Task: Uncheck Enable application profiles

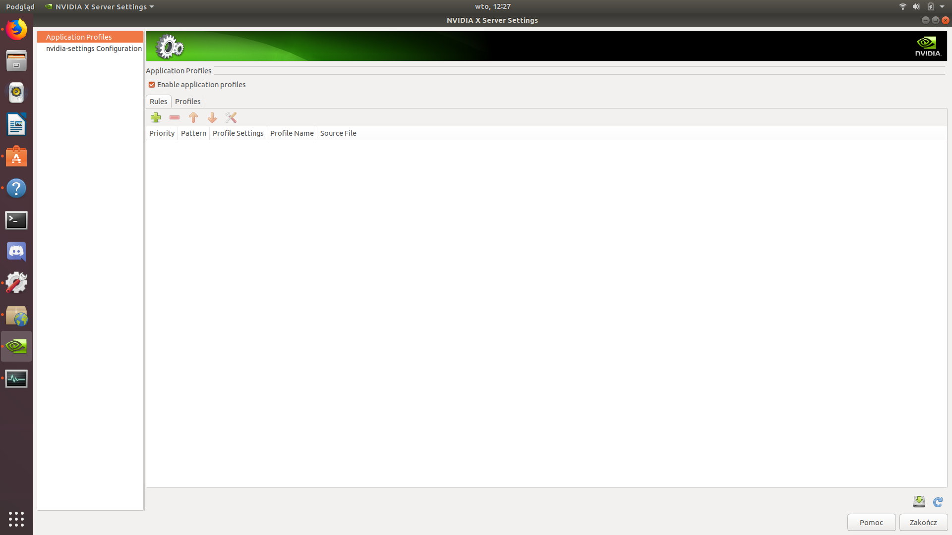Action: [152, 85]
